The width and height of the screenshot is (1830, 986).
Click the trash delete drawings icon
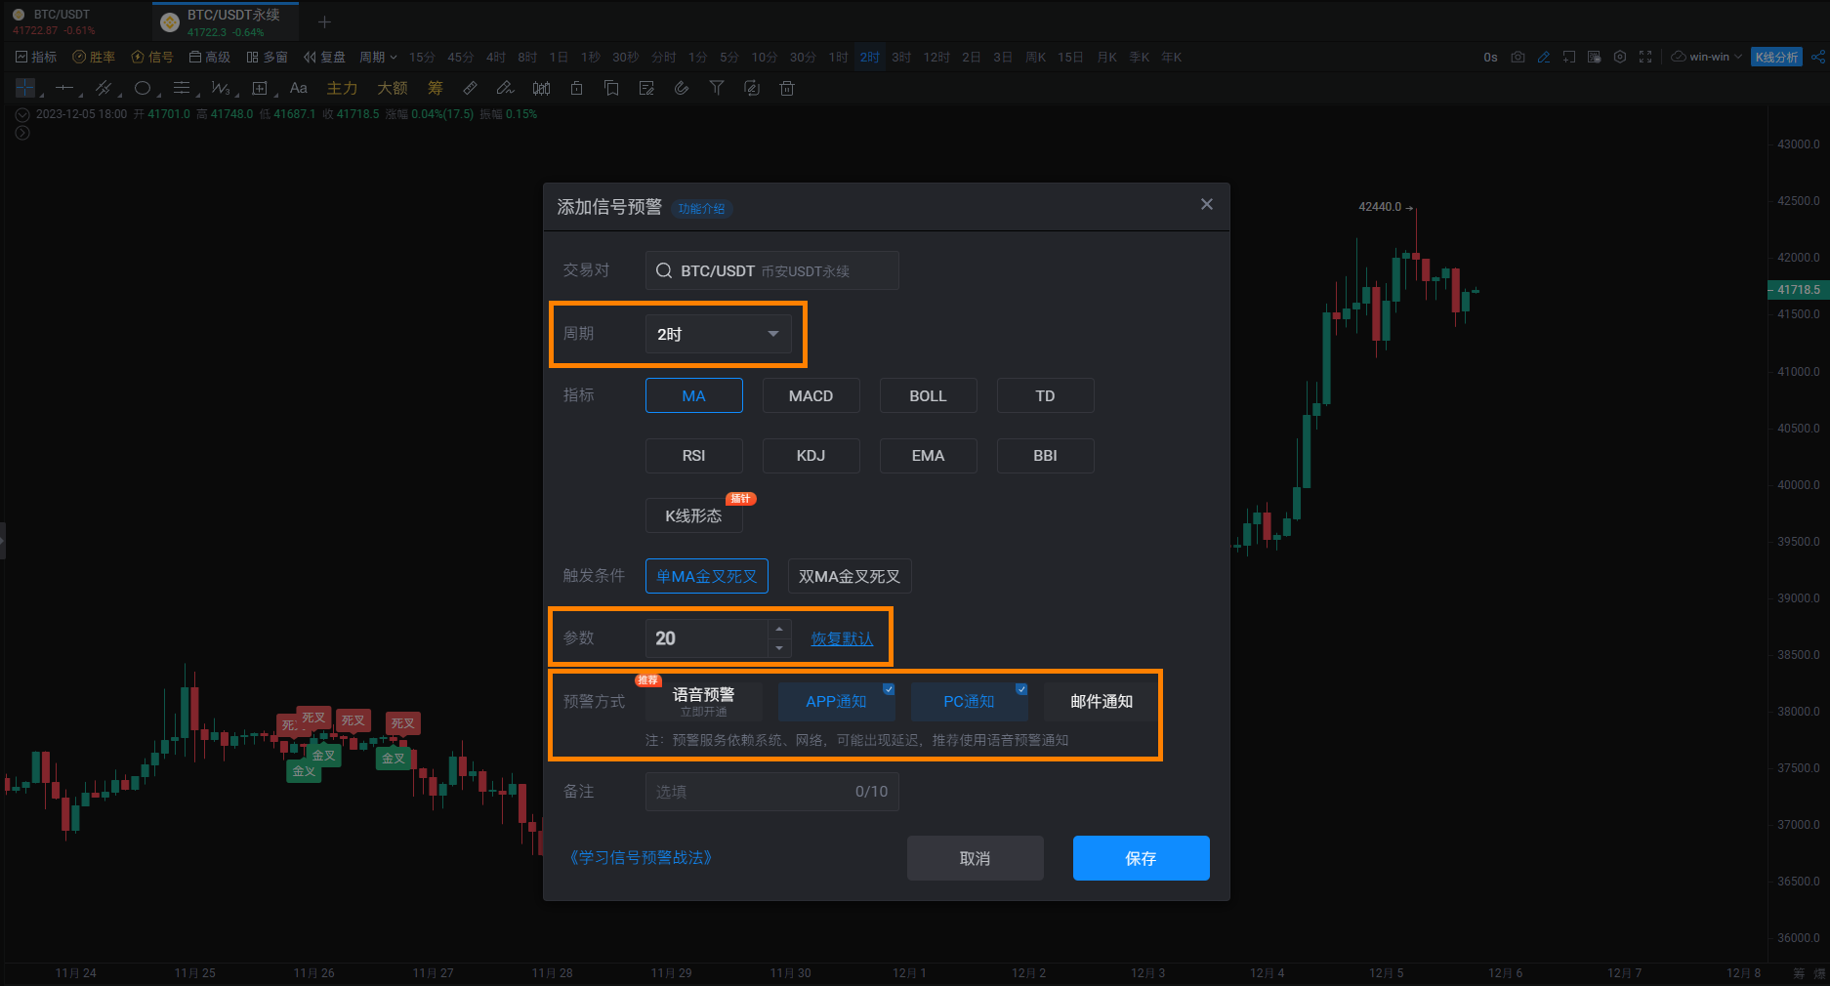(787, 88)
